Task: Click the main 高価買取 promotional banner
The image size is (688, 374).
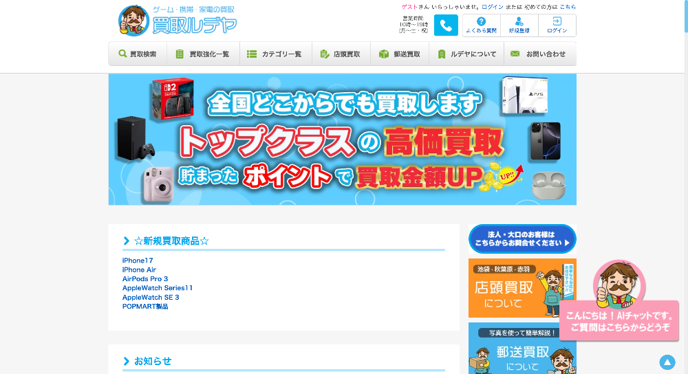Action: 342,140
